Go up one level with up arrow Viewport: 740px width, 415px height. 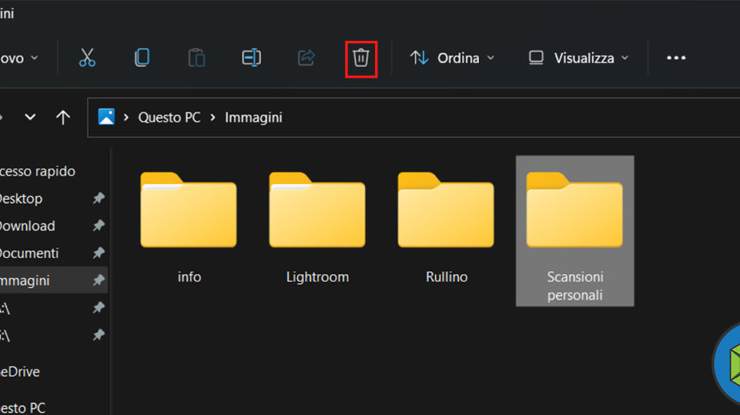tap(64, 117)
